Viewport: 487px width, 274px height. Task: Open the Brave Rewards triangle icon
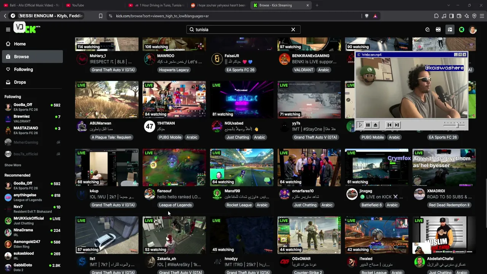[375, 16]
